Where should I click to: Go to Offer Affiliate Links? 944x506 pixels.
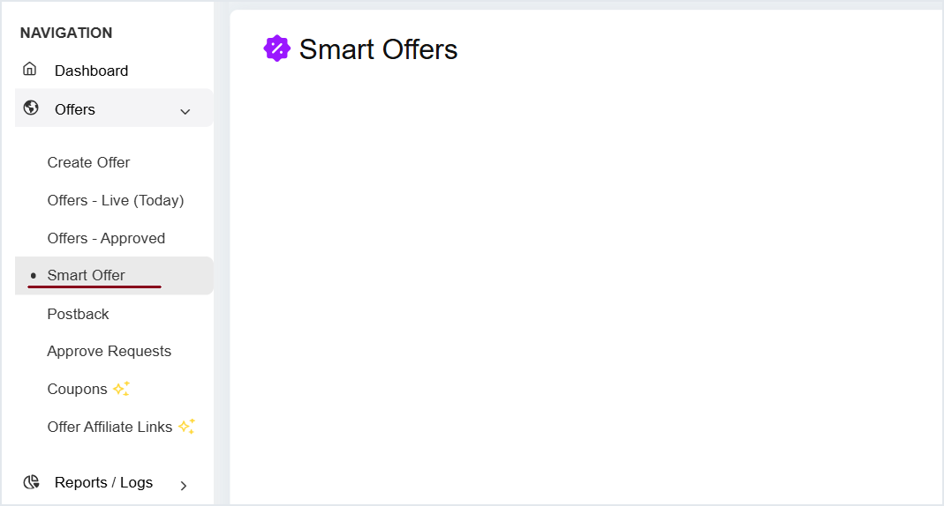coord(110,427)
